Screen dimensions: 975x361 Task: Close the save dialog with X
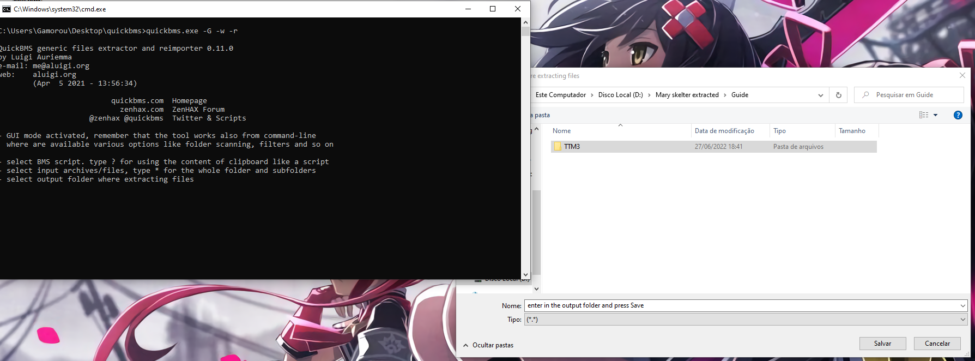[x=962, y=75]
